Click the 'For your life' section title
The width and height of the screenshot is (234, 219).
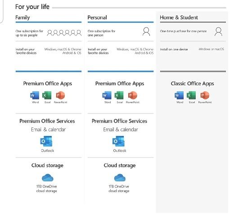[32, 7]
